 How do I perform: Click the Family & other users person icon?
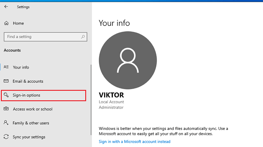pyautogui.click(x=6, y=123)
